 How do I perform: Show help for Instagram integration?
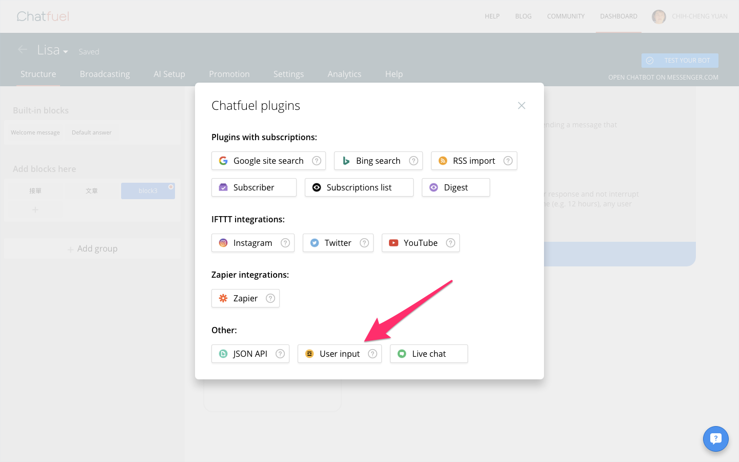tap(285, 243)
